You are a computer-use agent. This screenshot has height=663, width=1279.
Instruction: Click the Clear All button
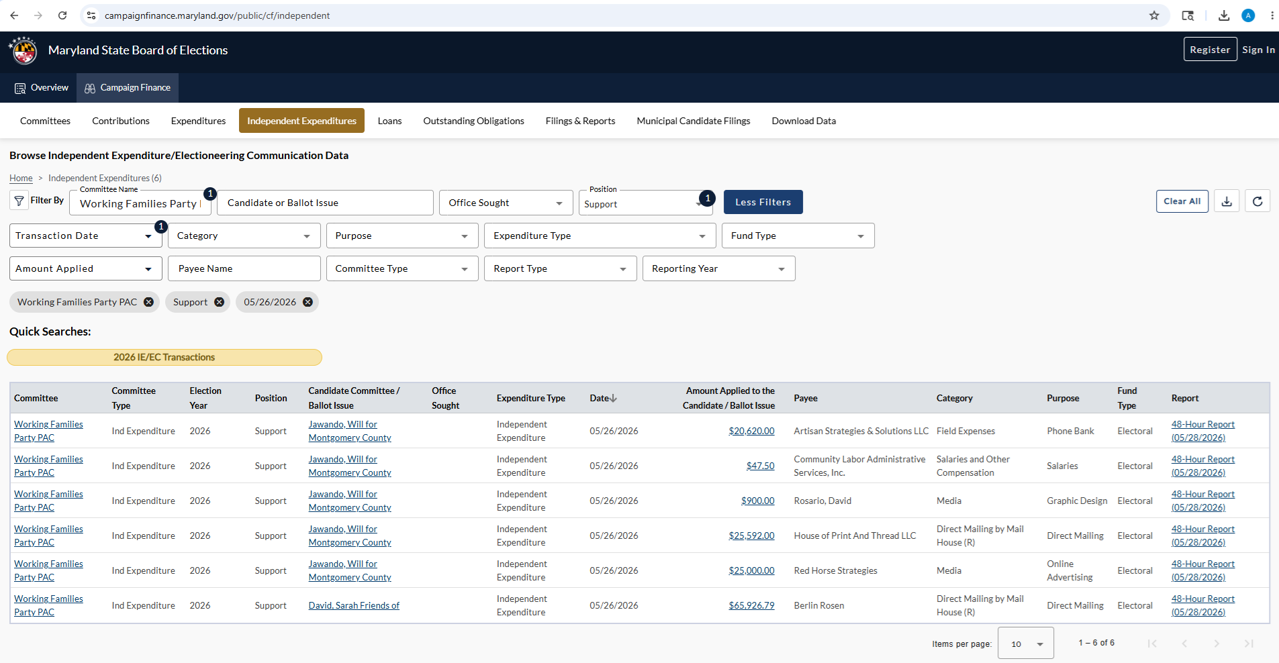pyautogui.click(x=1182, y=201)
